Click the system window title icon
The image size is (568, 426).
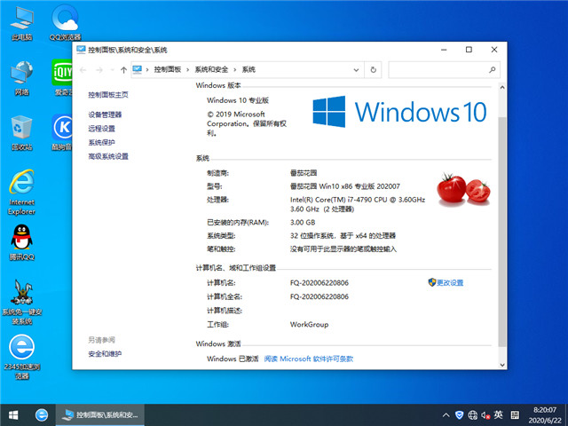pos(81,50)
